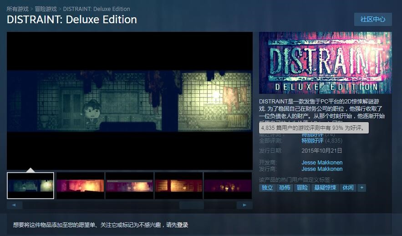This screenshot has height=236, width=402.
Task: Open the main game screenshot viewer
Action: pos(129,101)
